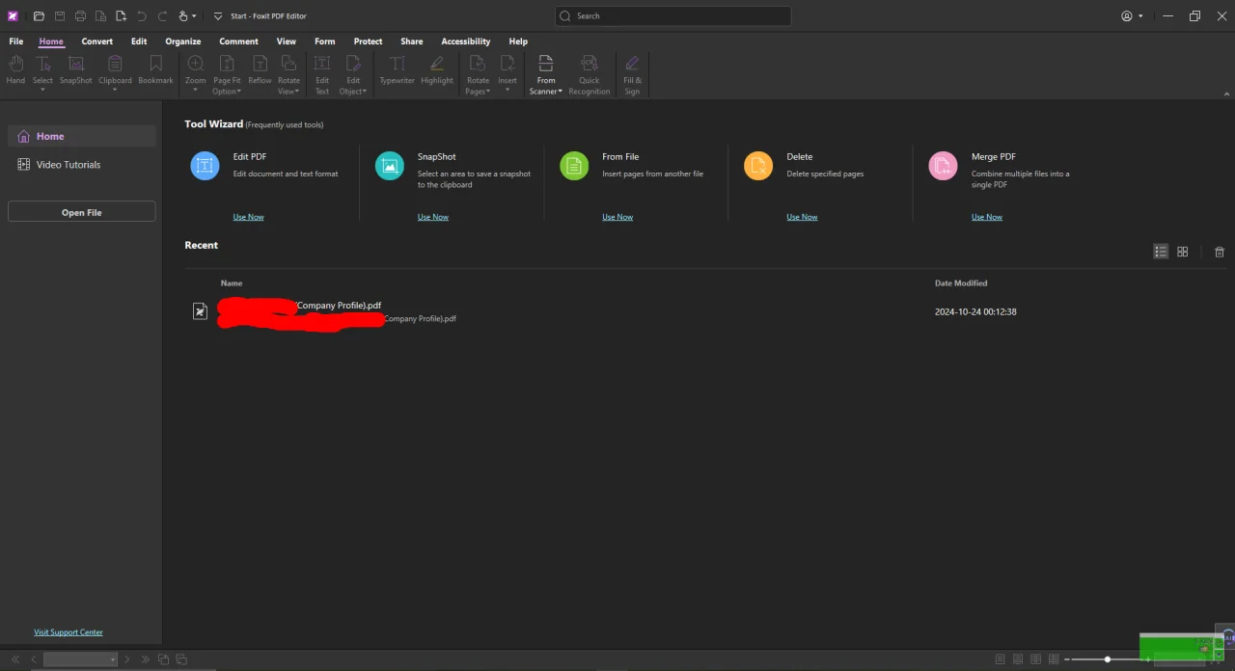Viewport: 1235px width, 671px height.
Task: Switch to the Protect tab
Action: [368, 41]
